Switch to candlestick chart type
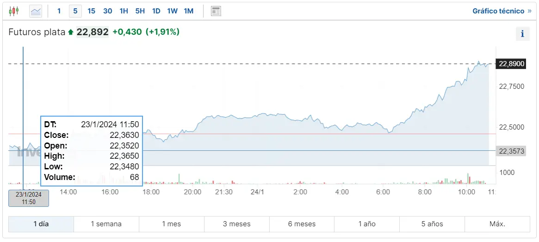The height and width of the screenshot is (242, 539). [14, 11]
